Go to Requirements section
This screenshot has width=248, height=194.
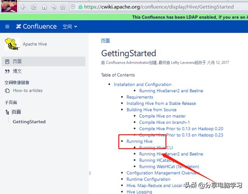click(140, 97)
